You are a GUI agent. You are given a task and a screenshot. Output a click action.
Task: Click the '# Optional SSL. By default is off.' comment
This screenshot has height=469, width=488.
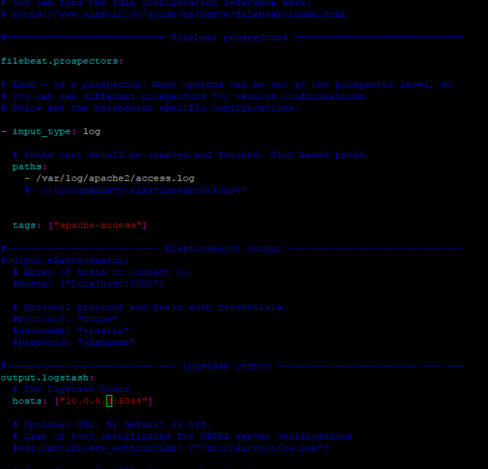(112, 424)
